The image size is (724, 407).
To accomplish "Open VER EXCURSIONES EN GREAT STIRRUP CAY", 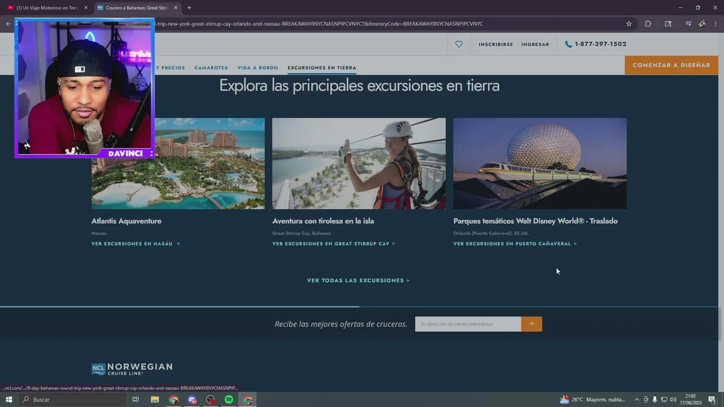I will pos(334,244).
